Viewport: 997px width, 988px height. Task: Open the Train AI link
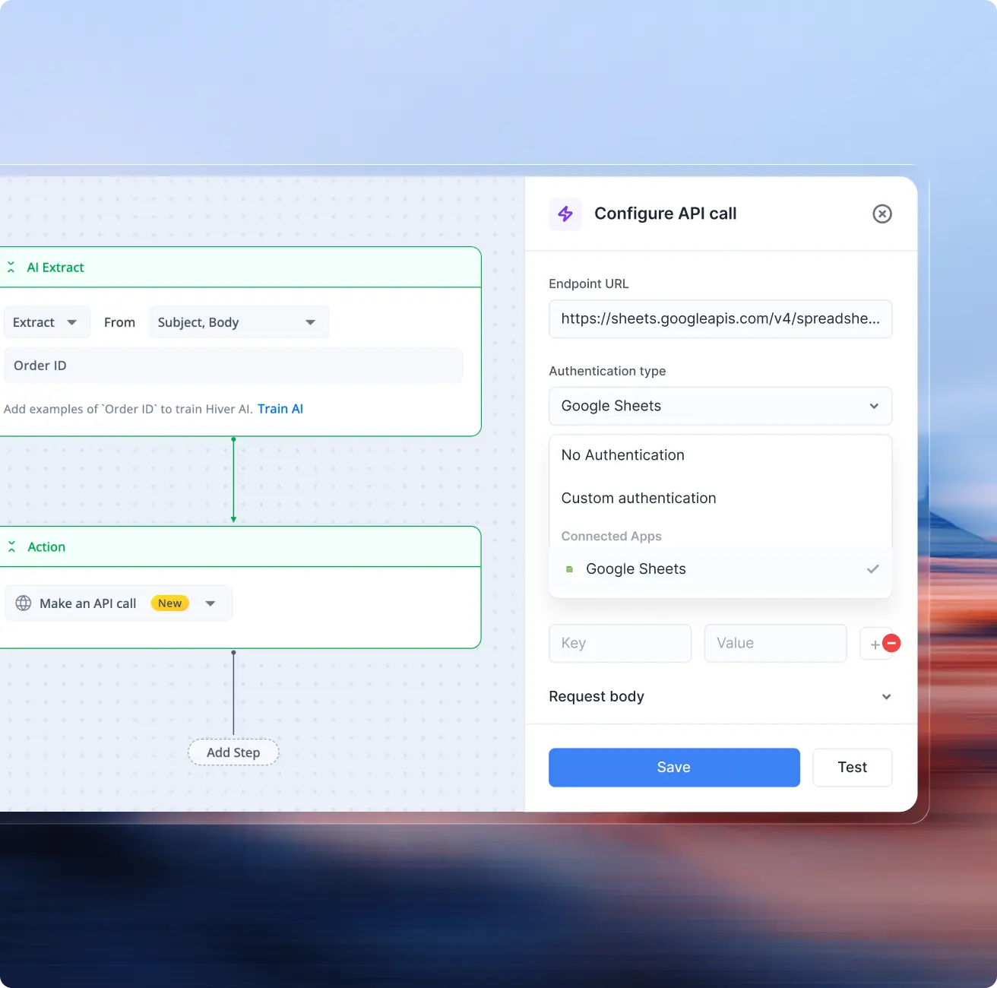pyautogui.click(x=280, y=409)
